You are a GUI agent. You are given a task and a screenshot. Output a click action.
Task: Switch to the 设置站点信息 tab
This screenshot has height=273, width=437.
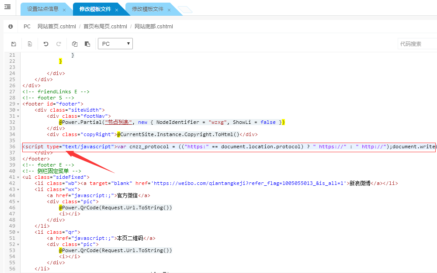pyautogui.click(x=42, y=9)
